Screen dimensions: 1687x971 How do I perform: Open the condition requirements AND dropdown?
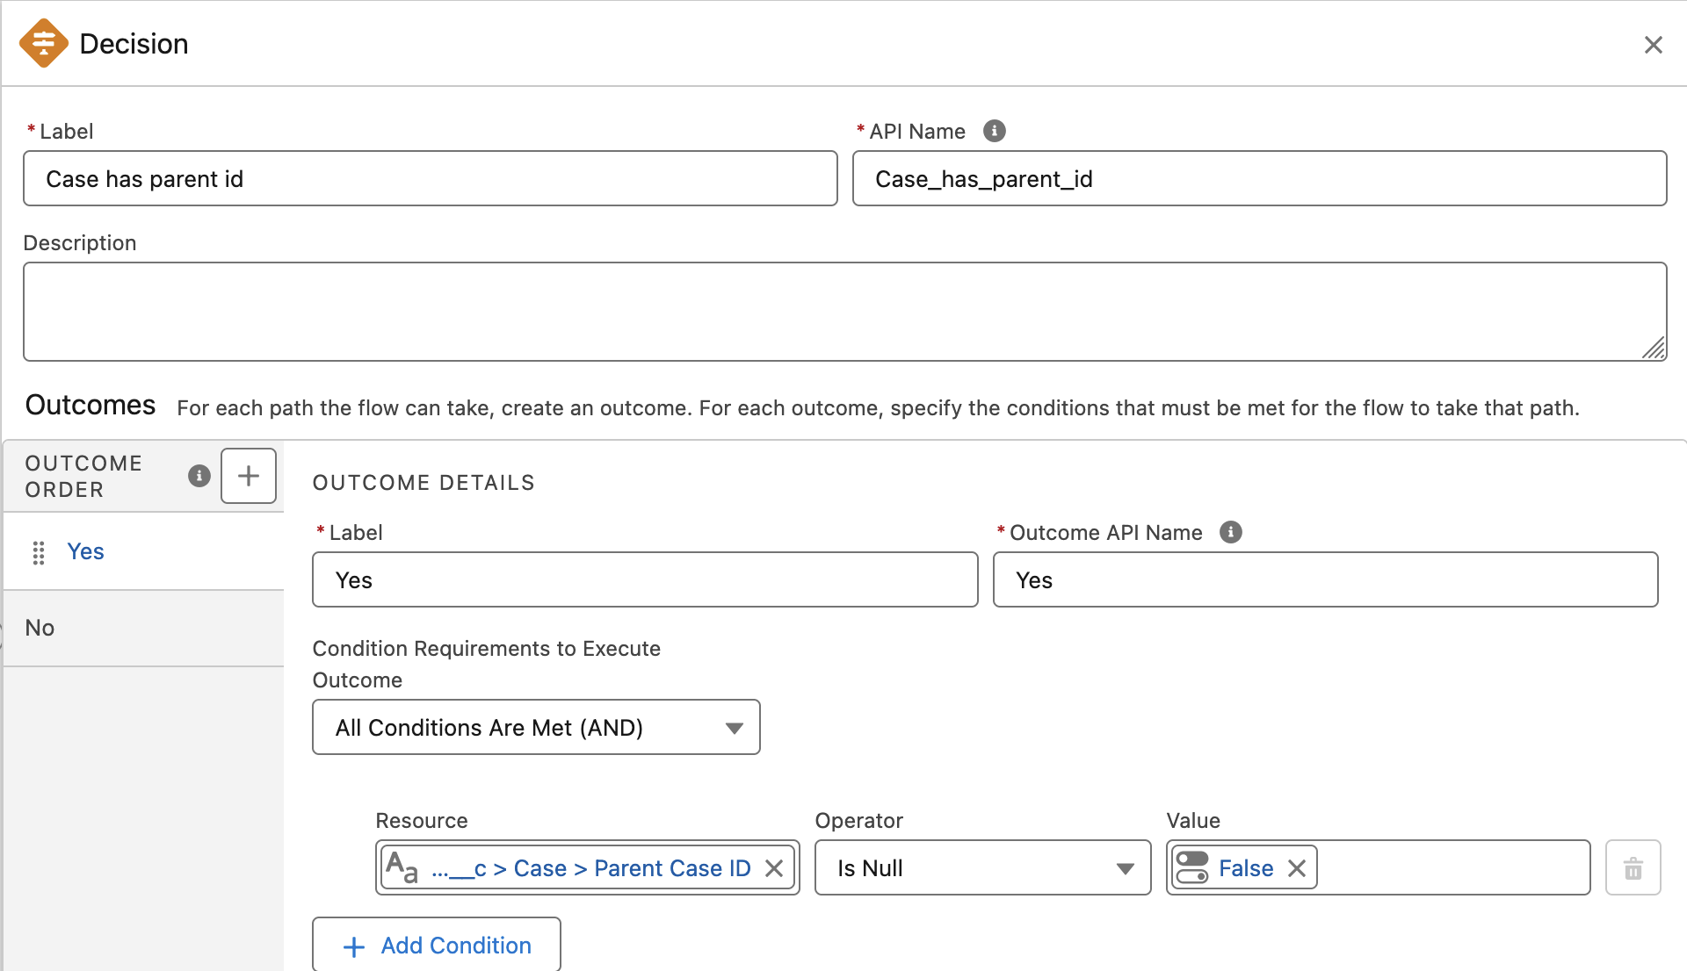coord(536,727)
